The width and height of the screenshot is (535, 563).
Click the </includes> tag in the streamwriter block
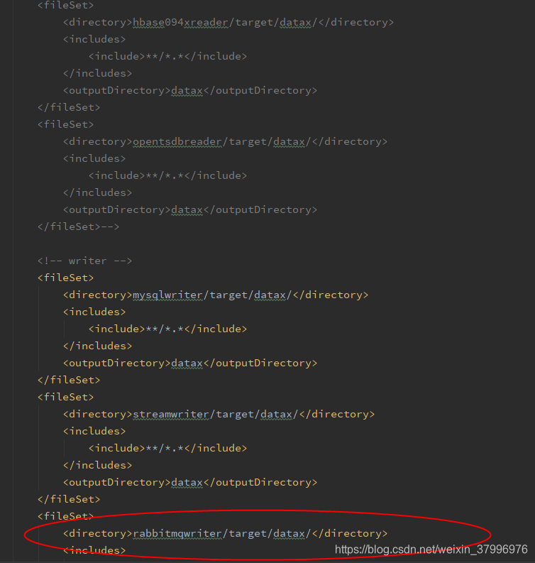tap(98, 465)
